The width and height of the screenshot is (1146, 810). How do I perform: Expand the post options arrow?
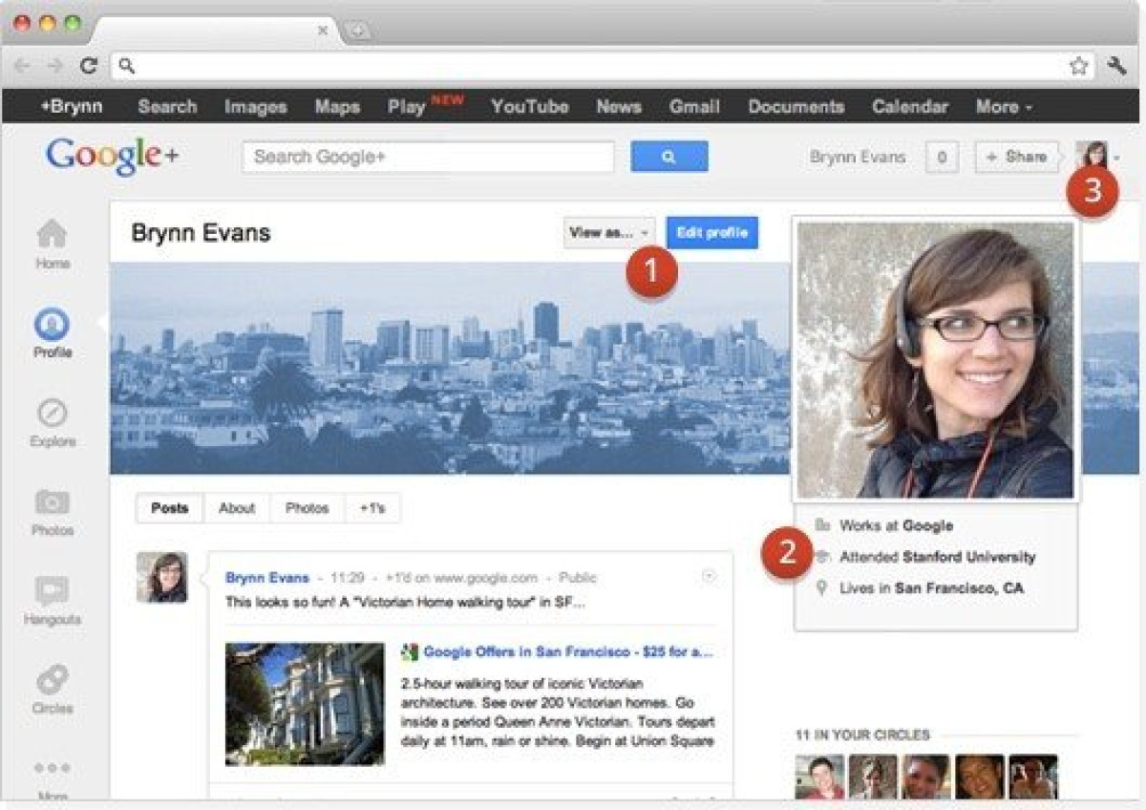click(709, 576)
